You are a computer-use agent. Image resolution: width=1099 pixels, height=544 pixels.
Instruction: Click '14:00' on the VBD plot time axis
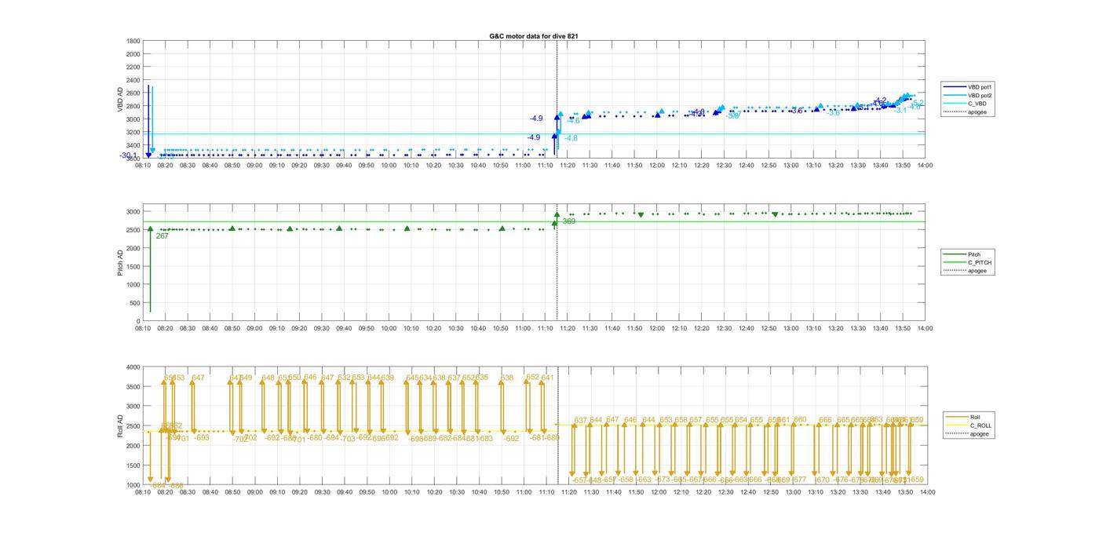click(926, 166)
